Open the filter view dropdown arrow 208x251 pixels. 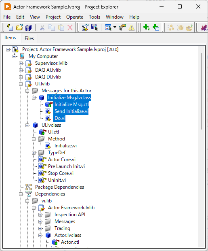pos(115,27)
